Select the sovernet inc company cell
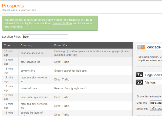 [x=35, y=71]
